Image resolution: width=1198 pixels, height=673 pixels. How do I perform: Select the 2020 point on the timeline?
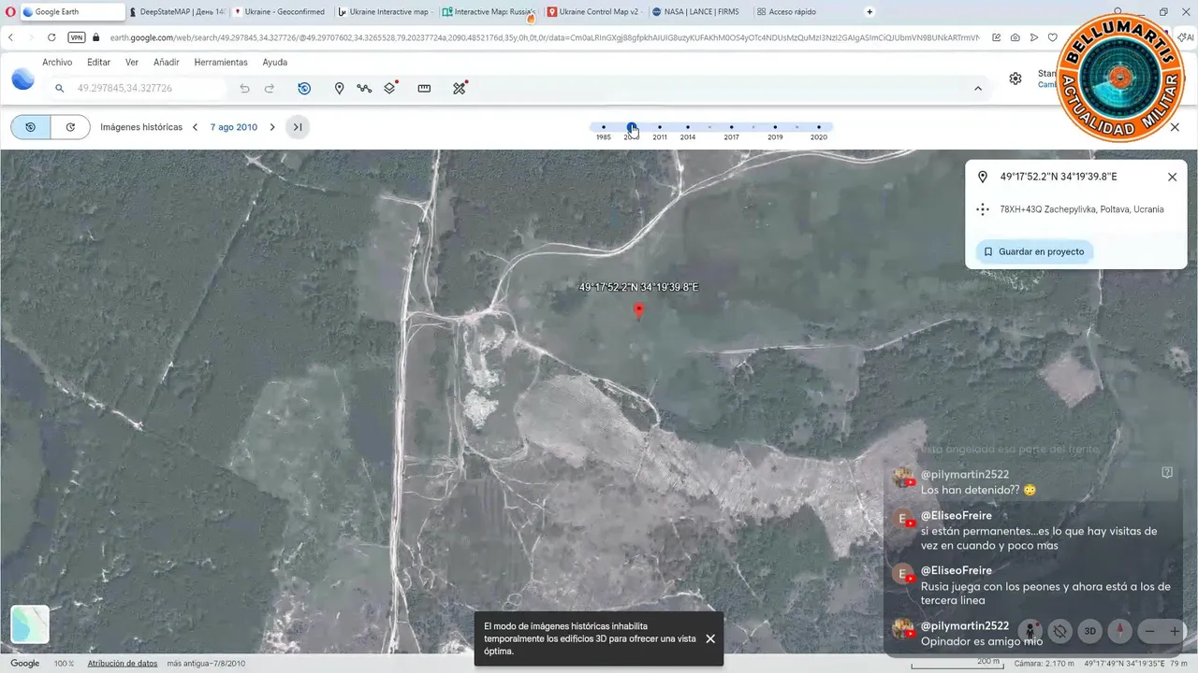coord(819,127)
